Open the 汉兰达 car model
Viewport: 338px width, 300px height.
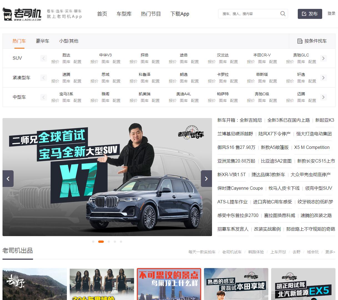[x=223, y=55]
